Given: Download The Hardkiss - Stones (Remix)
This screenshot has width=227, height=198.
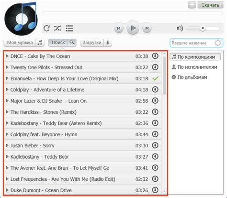Looking at the screenshot, I should pyautogui.click(x=155, y=112).
